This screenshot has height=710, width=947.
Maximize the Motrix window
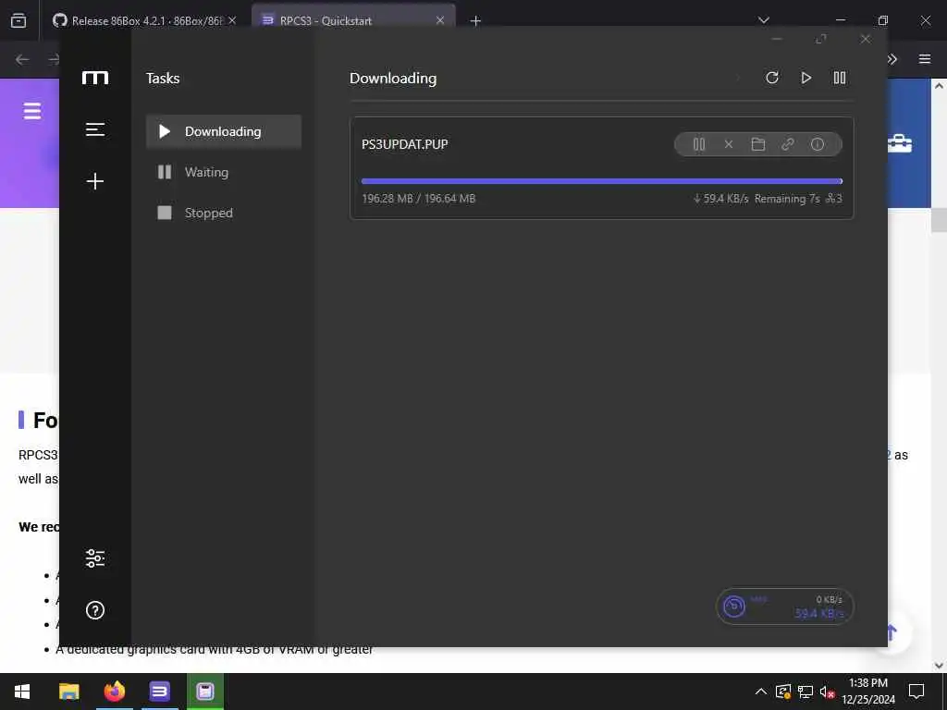point(821,39)
